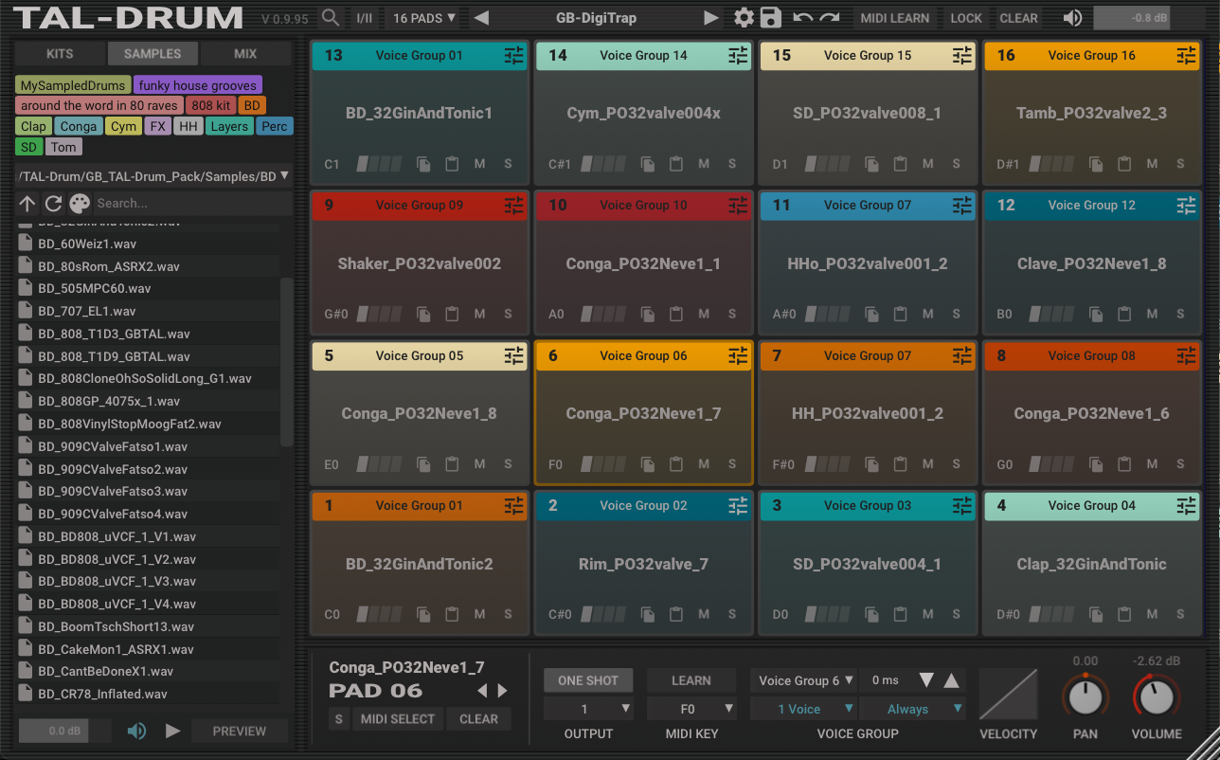Select BD_707_EL1.wav in the sample list

click(x=87, y=311)
